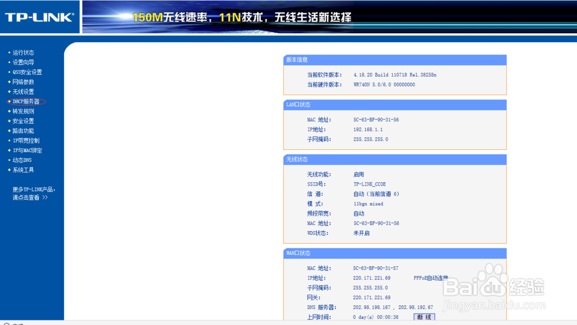Expand 系统工具 menu
The height and width of the screenshot is (325, 577).
coord(23,170)
